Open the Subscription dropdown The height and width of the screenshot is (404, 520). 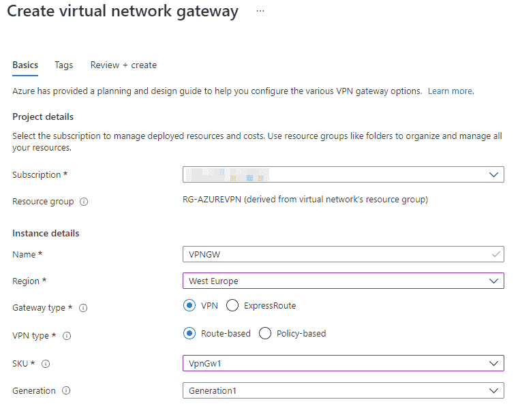(343, 174)
